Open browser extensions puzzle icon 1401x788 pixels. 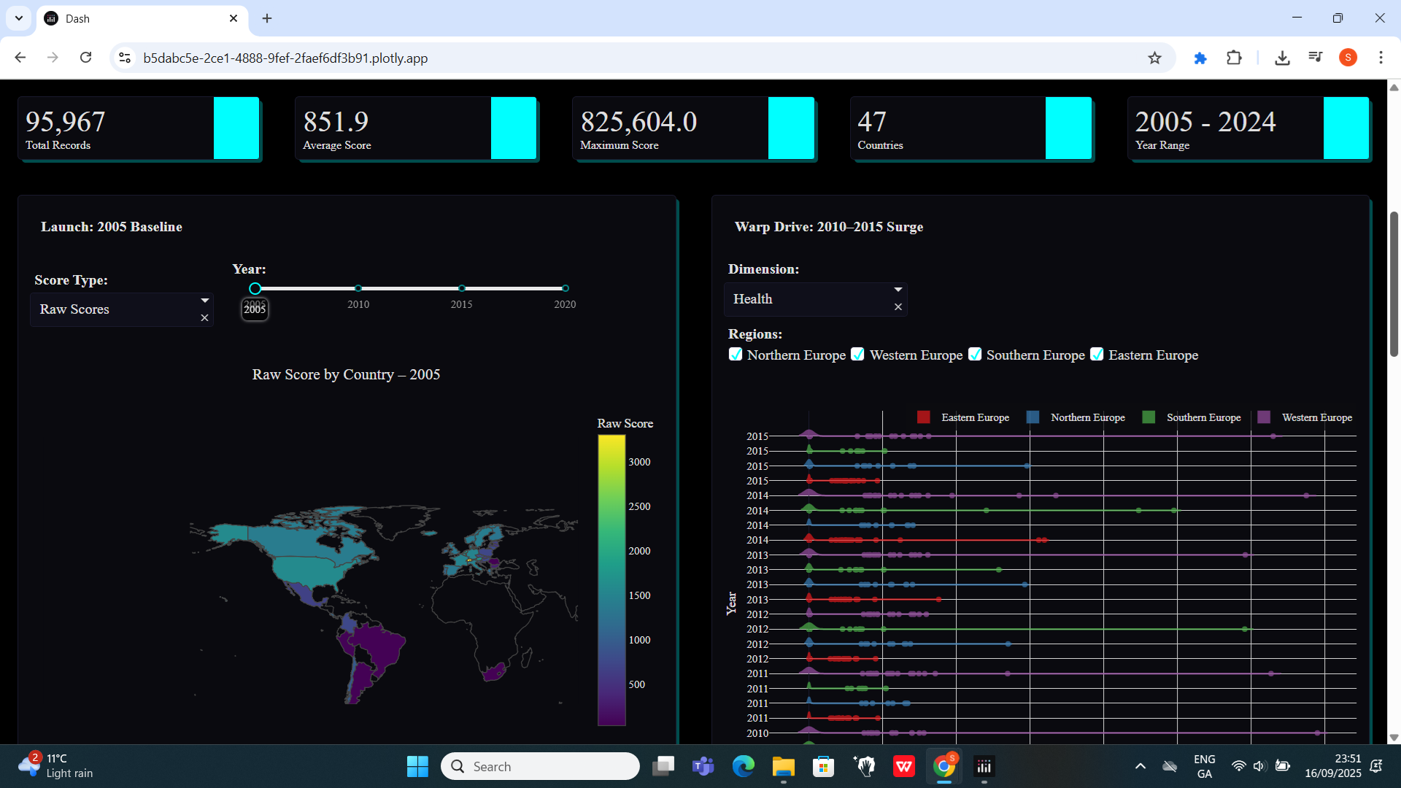coord(1234,58)
